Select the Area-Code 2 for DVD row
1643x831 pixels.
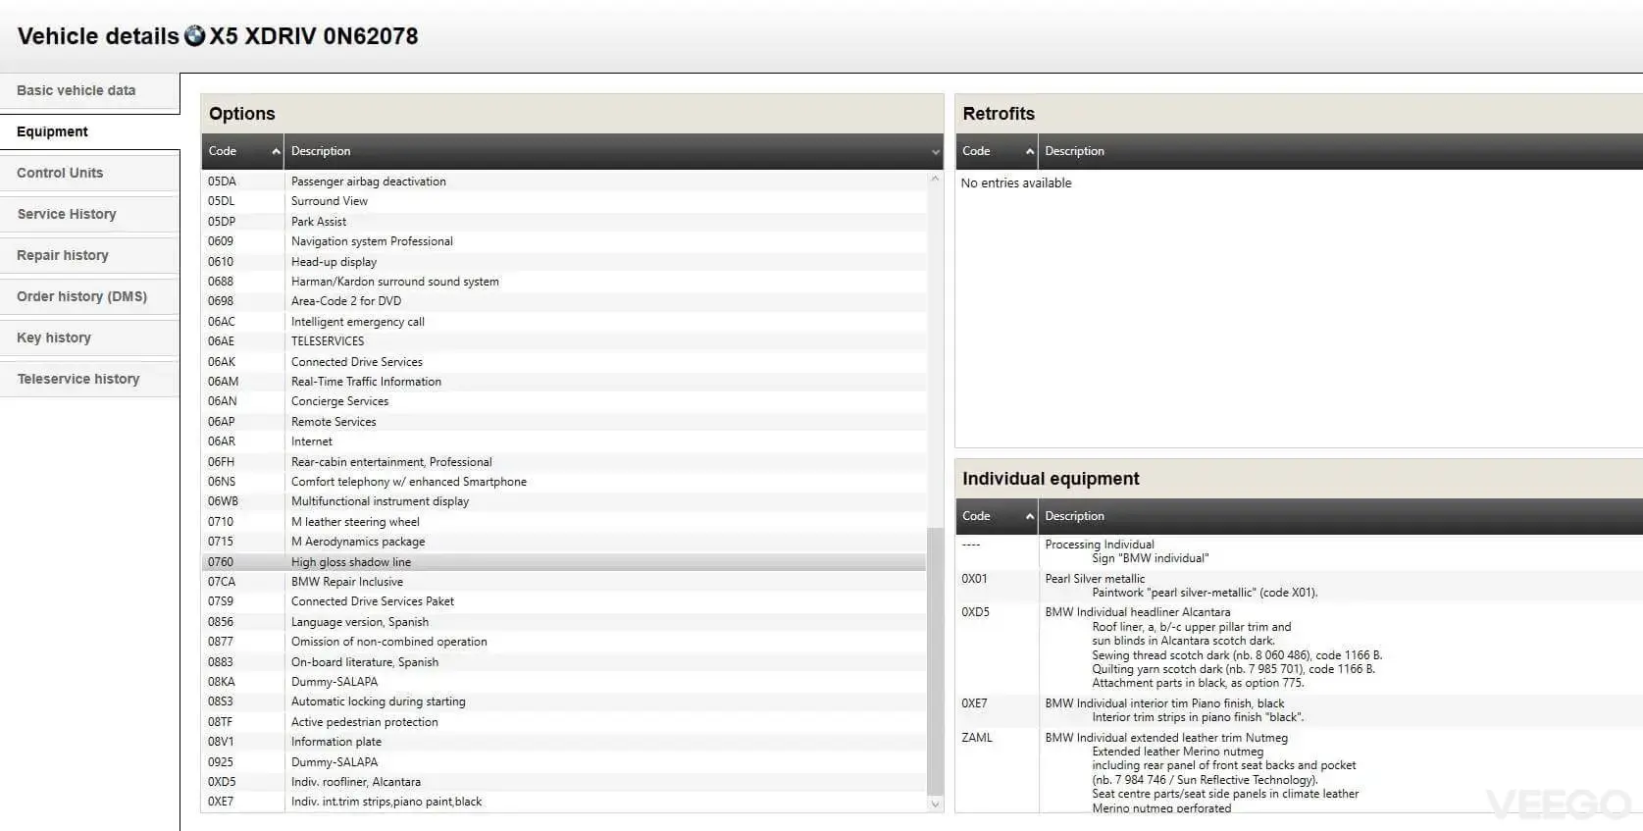tap(564, 301)
